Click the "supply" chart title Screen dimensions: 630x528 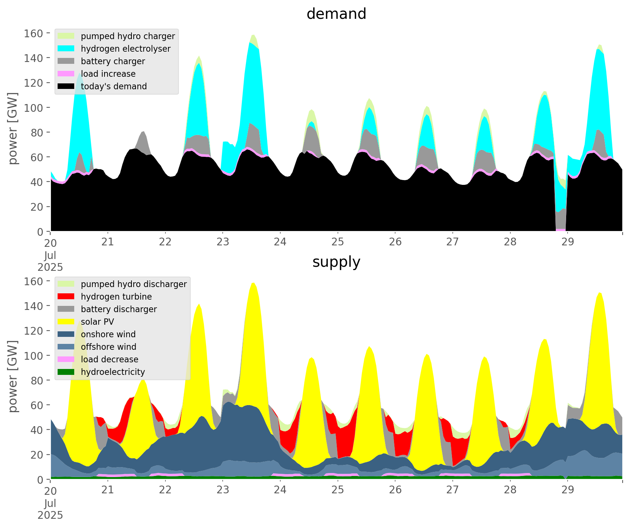(336, 262)
